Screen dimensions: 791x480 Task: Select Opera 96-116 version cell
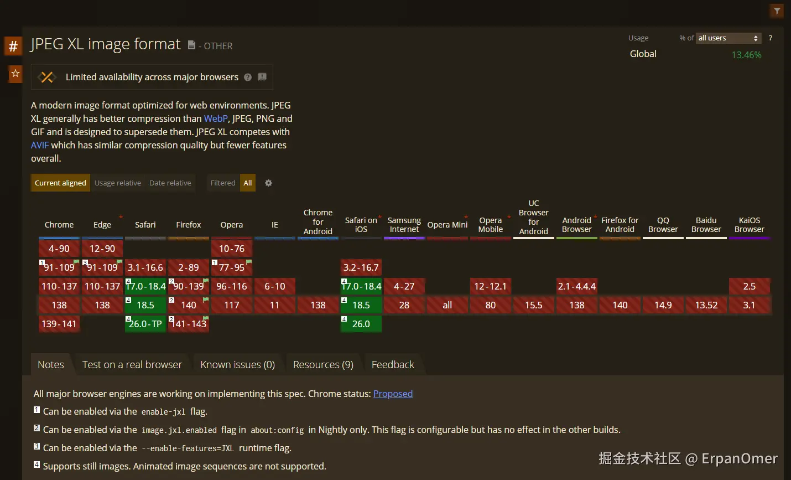232,286
